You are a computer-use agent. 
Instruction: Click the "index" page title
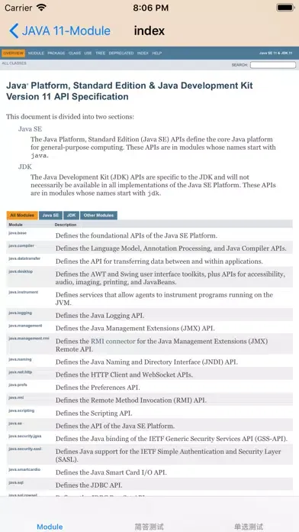tap(149, 31)
